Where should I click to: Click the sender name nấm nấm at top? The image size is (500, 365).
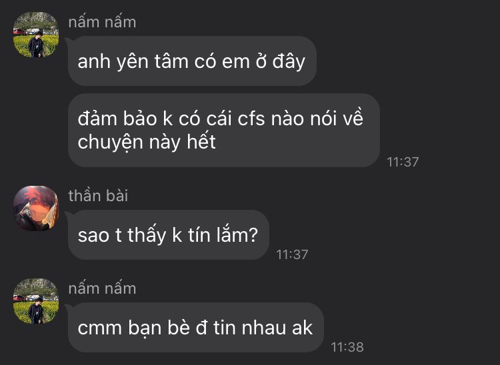(x=102, y=22)
